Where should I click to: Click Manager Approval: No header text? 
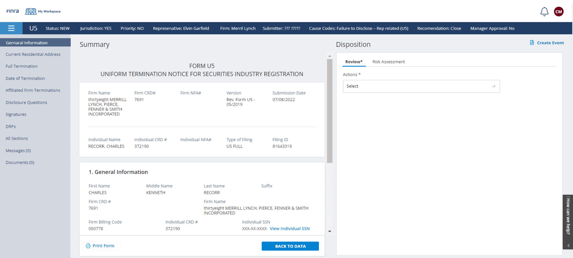492,28
